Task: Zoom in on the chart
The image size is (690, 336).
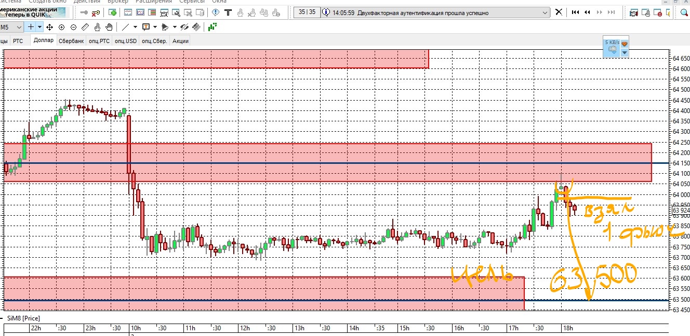Action: pos(61,27)
